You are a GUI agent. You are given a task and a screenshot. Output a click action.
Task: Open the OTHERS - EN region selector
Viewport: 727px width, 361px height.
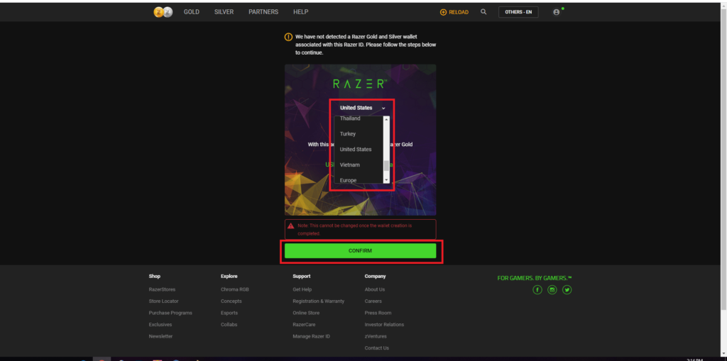[x=518, y=12]
